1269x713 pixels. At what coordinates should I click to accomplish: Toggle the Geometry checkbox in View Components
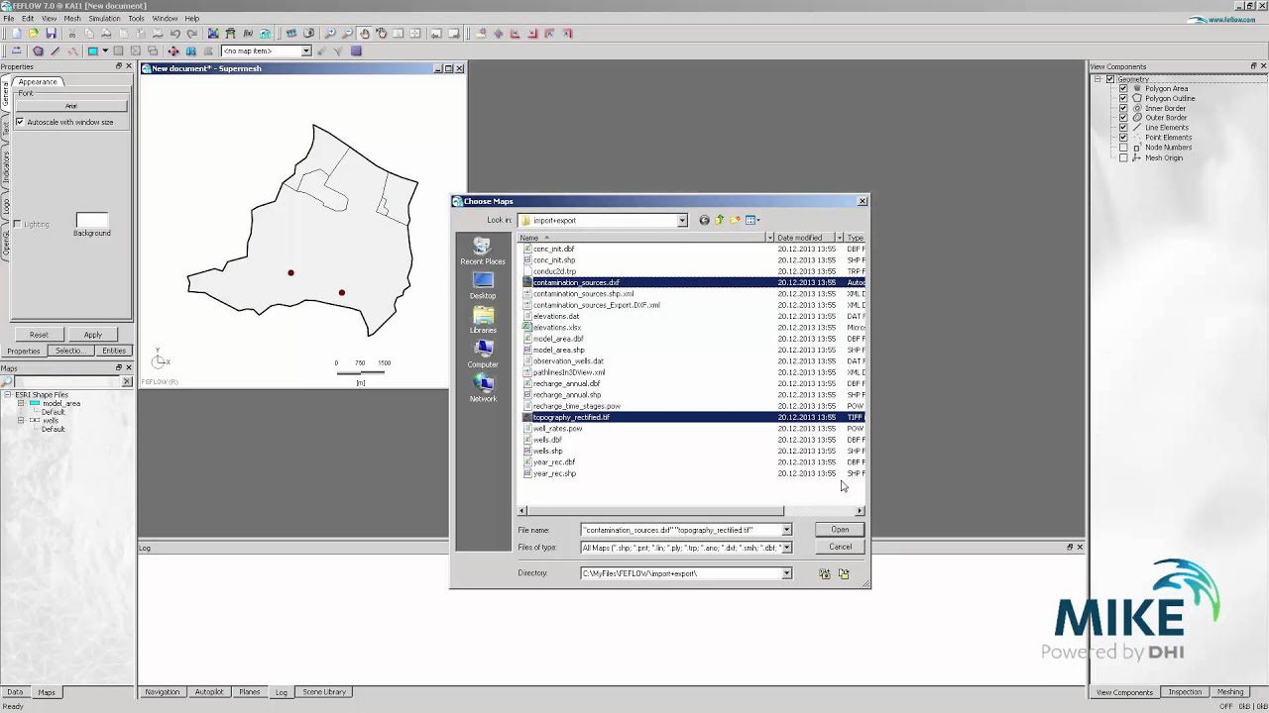1110,79
